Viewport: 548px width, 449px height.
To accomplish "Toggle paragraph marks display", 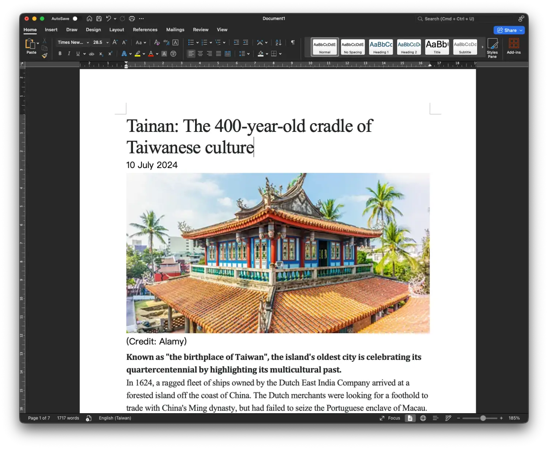I will (x=293, y=42).
